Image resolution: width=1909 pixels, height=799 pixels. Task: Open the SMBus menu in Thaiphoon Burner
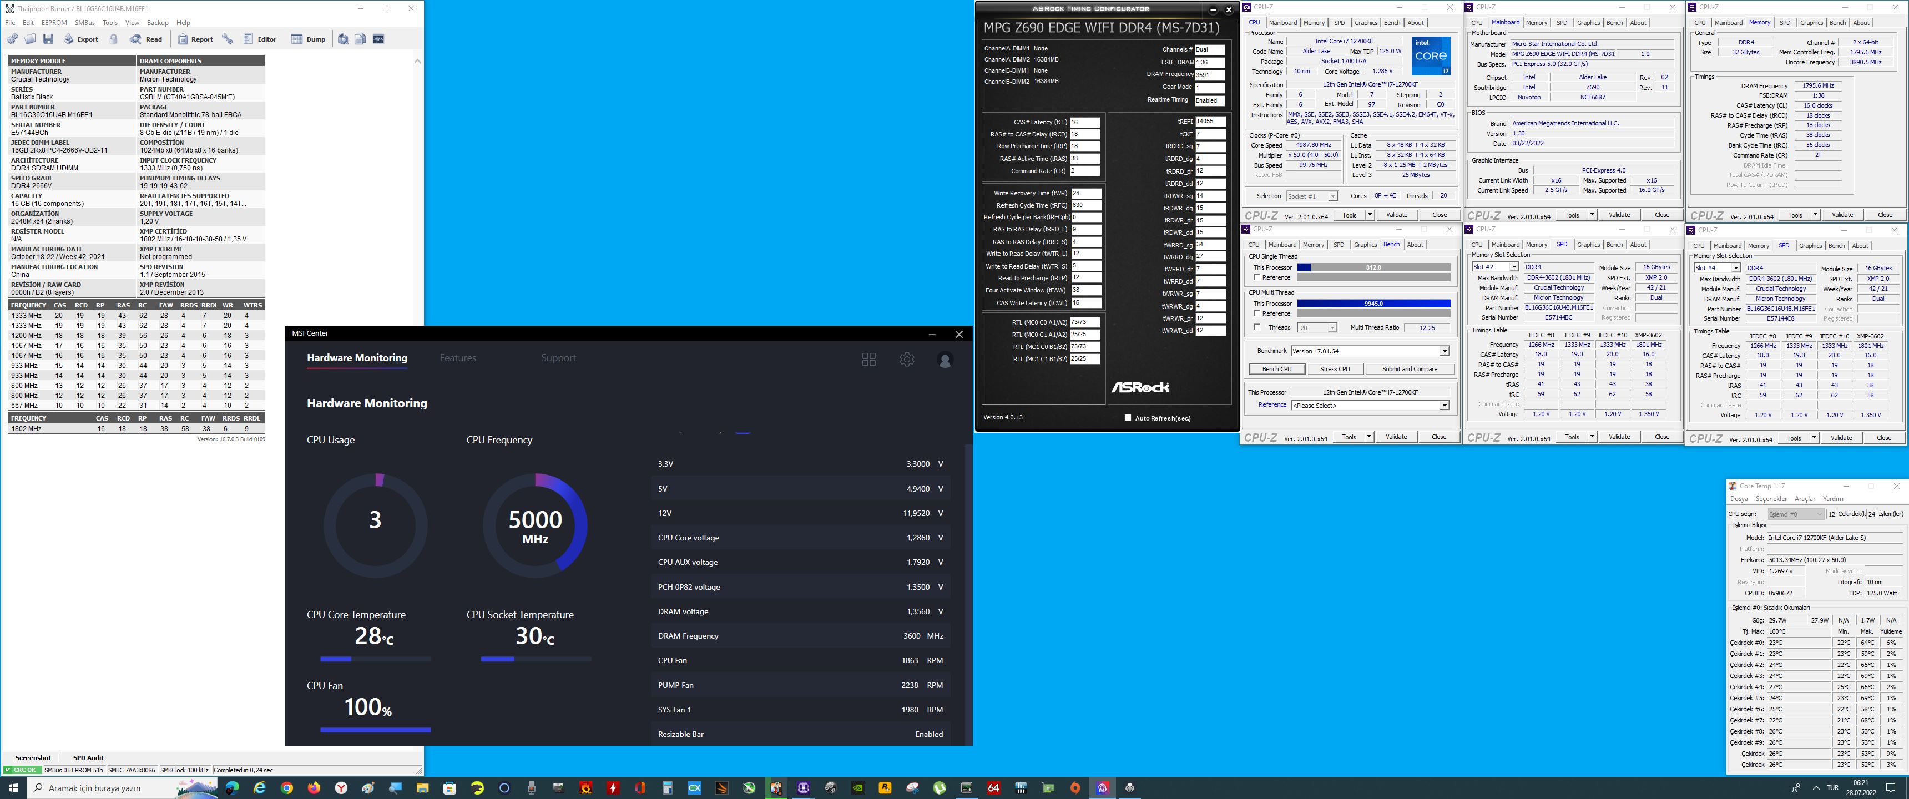coord(84,22)
